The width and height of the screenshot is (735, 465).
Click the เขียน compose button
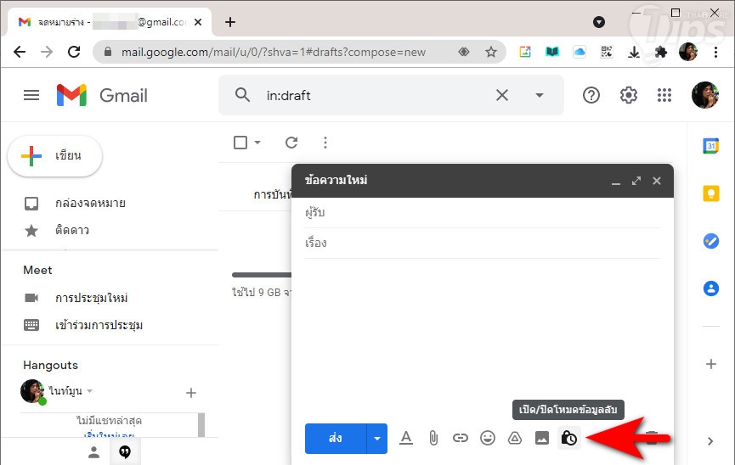pyautogui.click(x=55, y=156)
